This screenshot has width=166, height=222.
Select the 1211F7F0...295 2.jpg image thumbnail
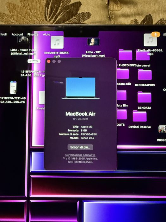34,61
